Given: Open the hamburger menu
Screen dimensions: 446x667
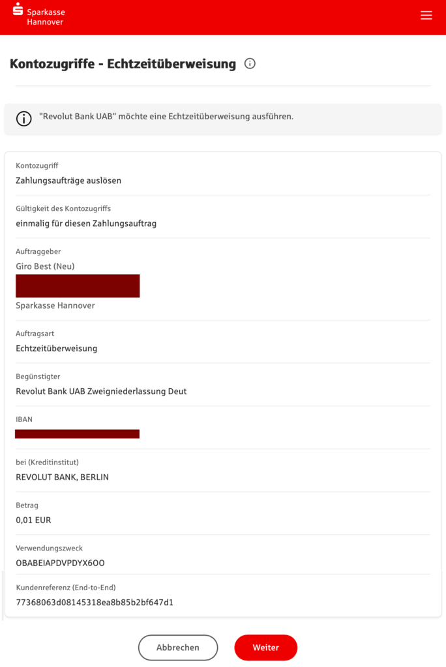Looking at the screenshot, I should 426,16.
